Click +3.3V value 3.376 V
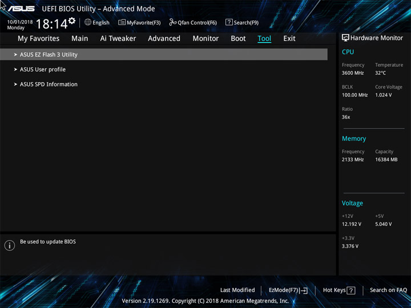 (350, 246)
